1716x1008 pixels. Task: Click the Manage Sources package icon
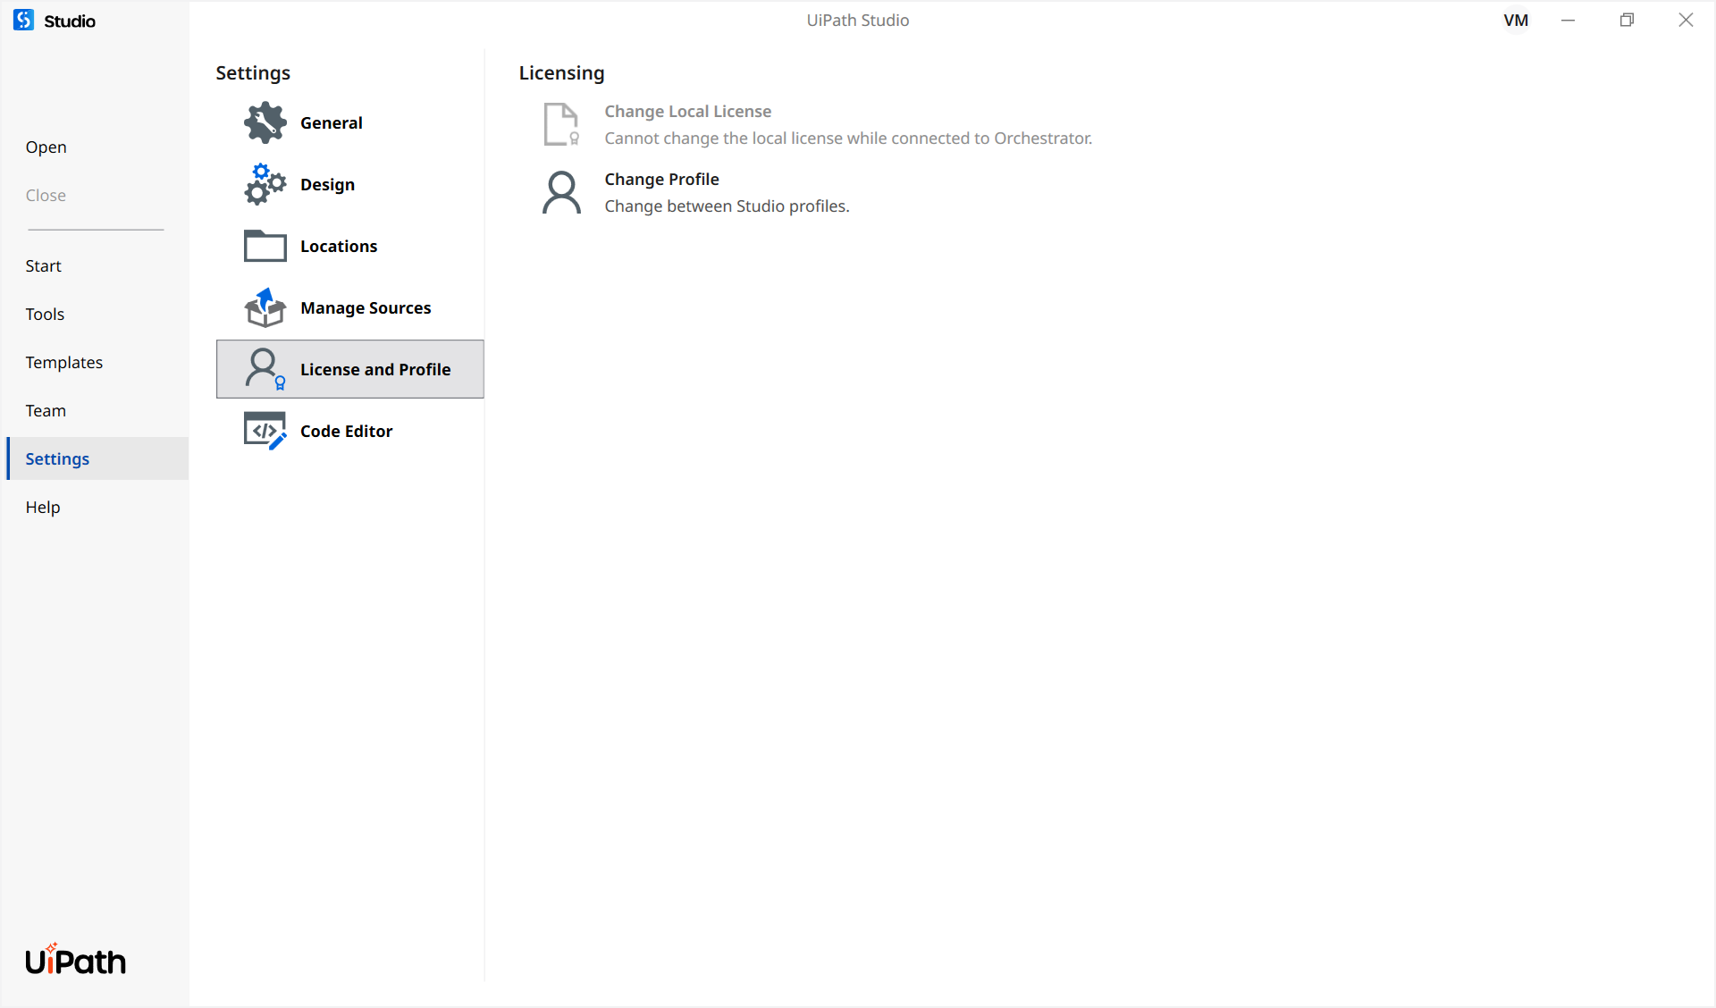click(x=264, y=307)
